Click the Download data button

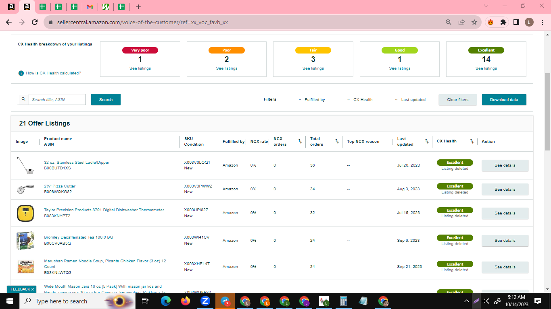[504, 100]
